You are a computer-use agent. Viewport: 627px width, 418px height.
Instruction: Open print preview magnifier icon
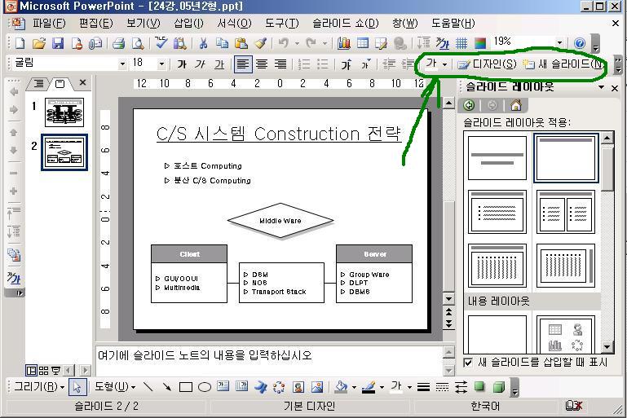[138, 43]
